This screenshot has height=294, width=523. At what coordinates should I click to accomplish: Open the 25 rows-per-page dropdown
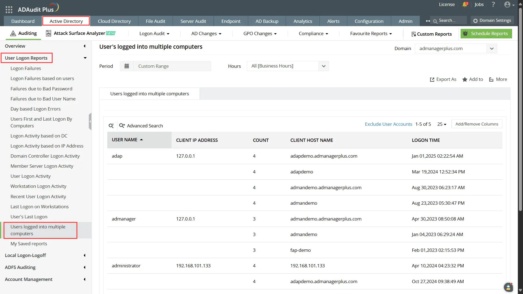pos(442,124)
